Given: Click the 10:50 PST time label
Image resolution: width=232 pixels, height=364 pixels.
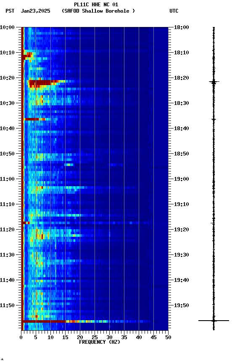Looking at the screenshot, I should (x=7, y=154).
